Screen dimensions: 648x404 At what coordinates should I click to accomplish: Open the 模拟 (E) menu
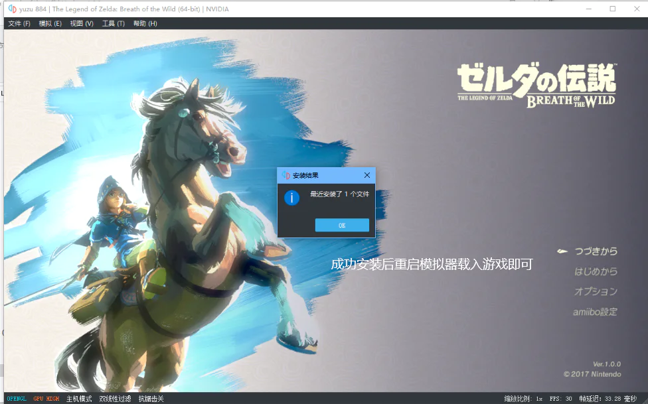click(x=50, y=23)
